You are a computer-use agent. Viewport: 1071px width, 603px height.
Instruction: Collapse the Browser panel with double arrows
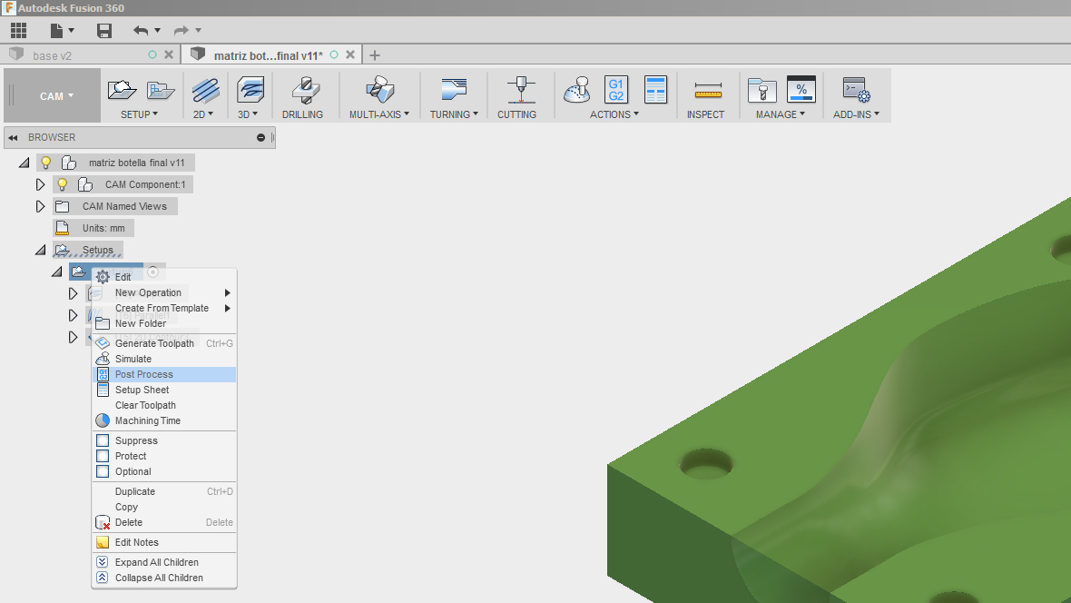pos(13,137)
